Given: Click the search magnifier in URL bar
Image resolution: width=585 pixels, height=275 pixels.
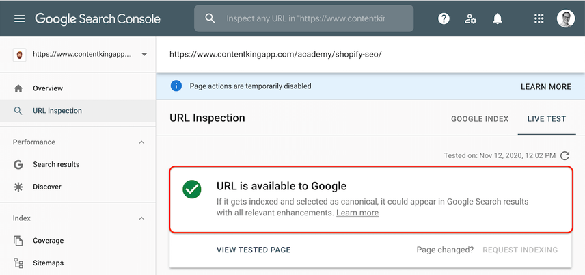Looking at the screenshot, I should point(210,18).
